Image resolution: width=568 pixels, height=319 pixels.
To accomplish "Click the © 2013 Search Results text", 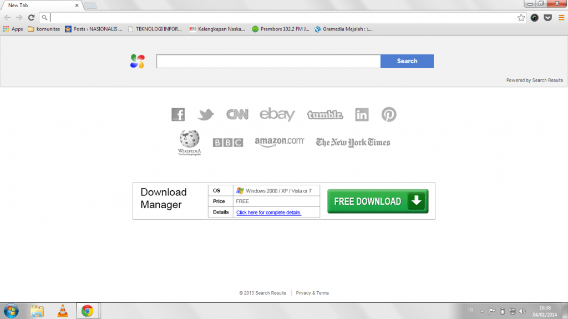I will pos(262,293).
